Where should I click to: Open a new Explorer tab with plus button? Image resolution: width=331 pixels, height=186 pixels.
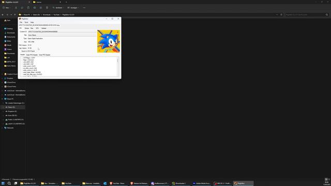[66, 2]
